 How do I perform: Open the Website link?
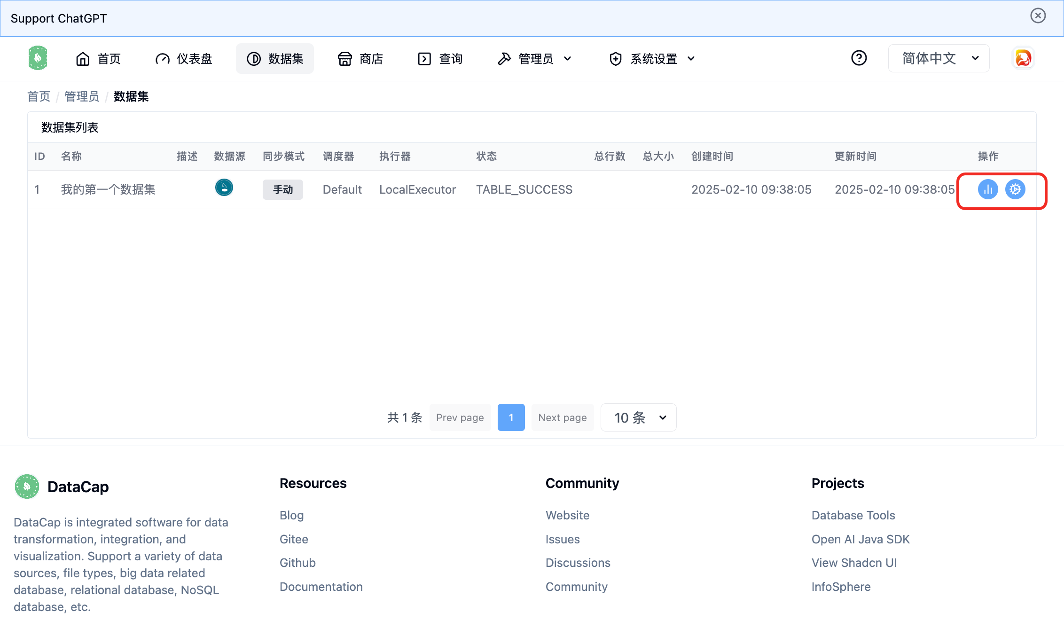567,515
